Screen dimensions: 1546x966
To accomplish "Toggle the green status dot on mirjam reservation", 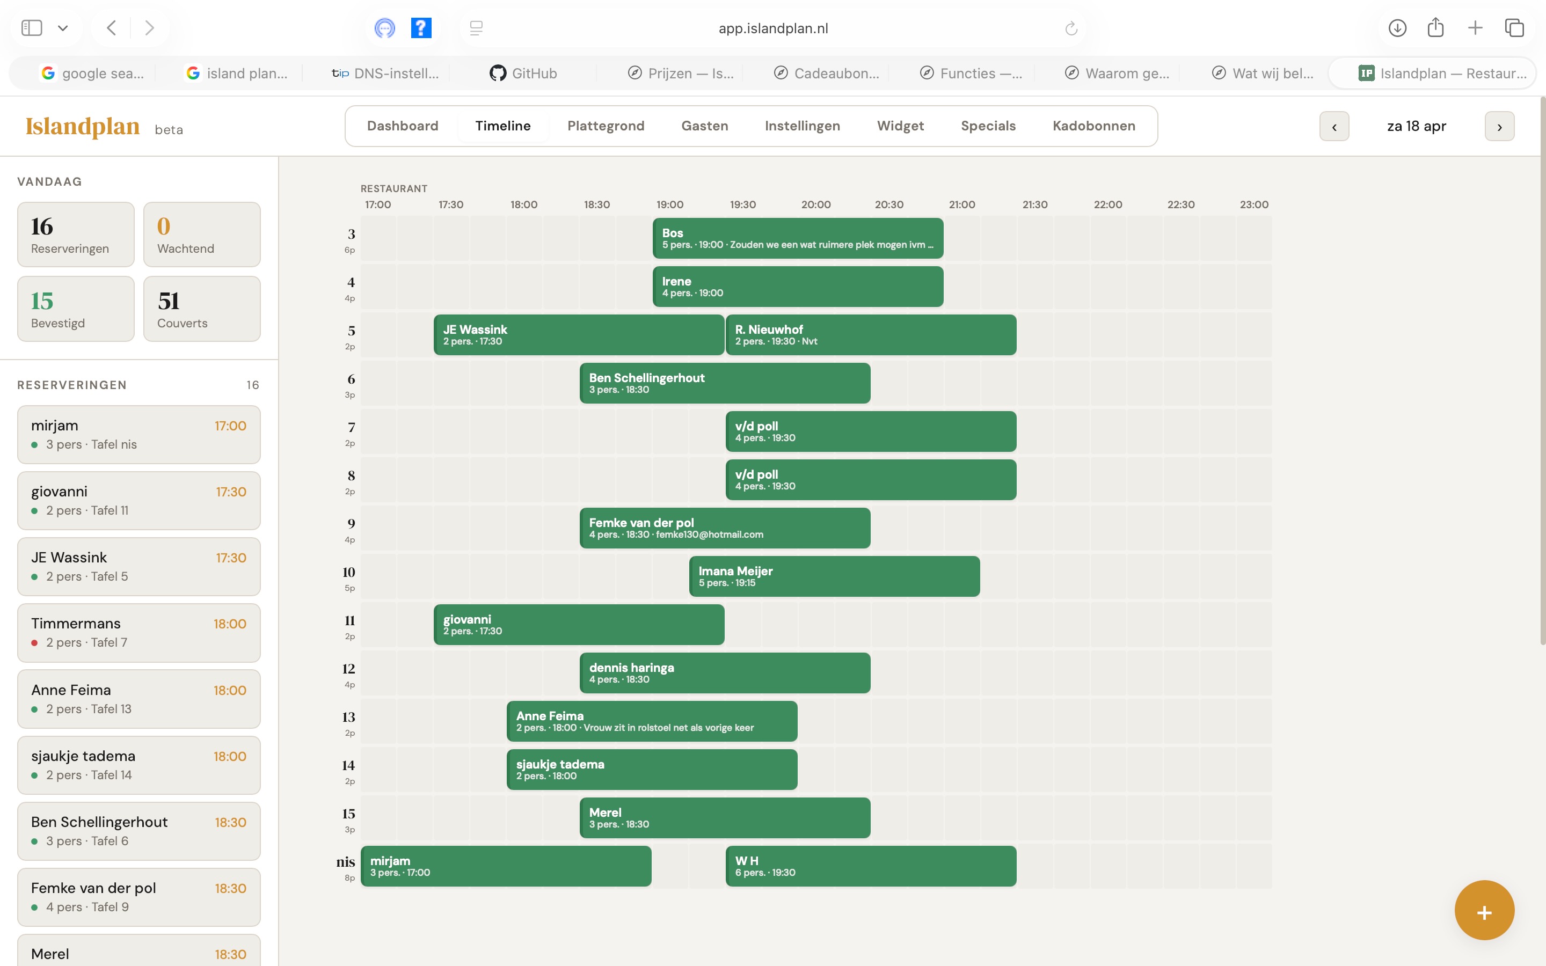I will pos(34,445).
